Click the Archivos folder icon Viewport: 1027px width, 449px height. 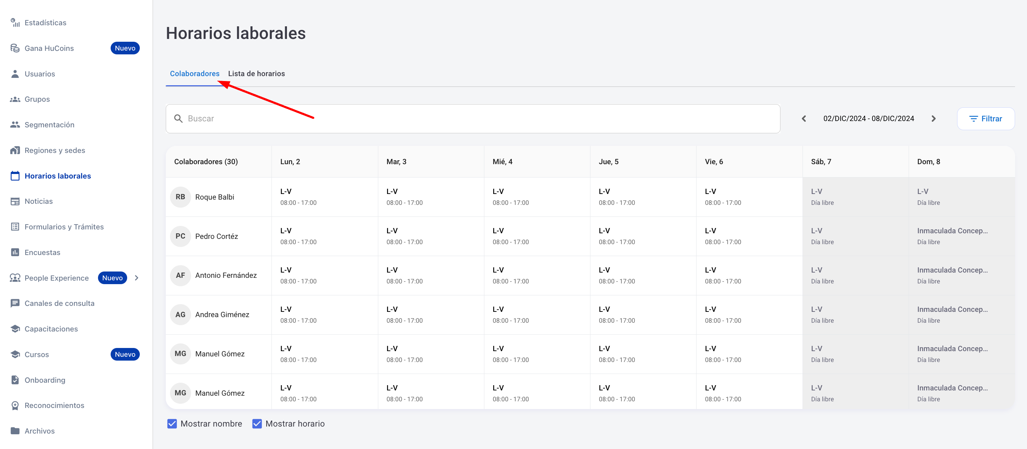pyautogui.click(x=15, y=431)
